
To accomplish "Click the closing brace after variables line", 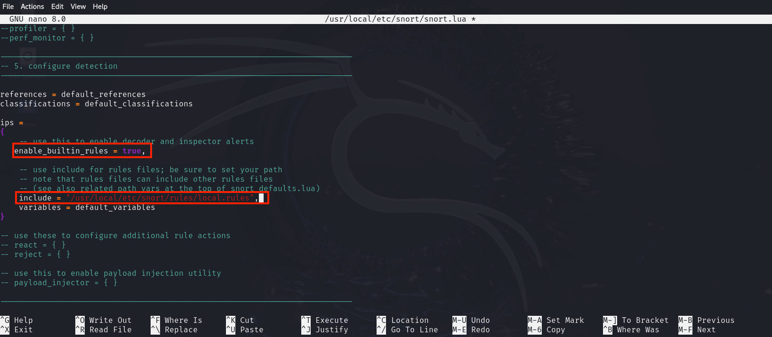I will [x=2, y=217].
